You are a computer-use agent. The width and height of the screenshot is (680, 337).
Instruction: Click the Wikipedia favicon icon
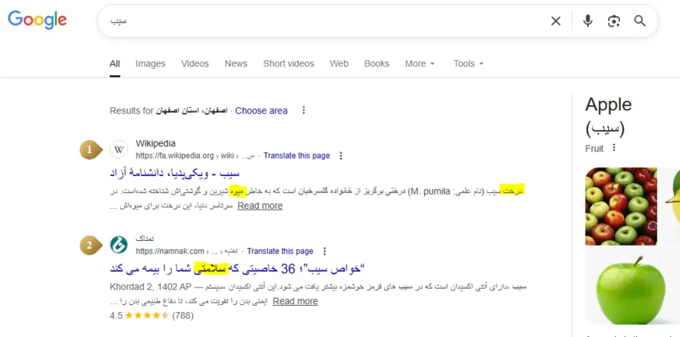pyautogui.click(x=119, y=150)
